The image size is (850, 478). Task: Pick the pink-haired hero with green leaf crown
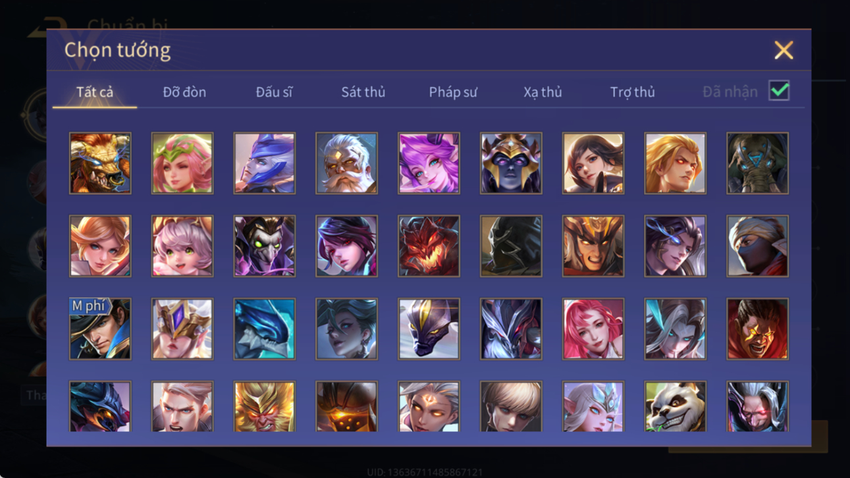(182, 163)
